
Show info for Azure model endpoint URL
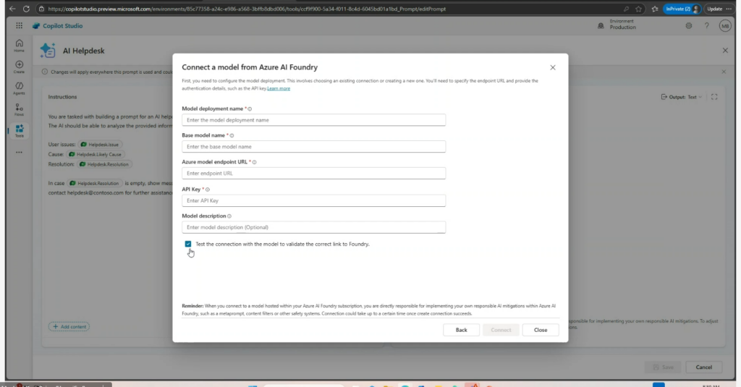click(x=254, y=162)
